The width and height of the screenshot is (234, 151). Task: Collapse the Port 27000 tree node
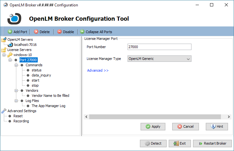(x=10, y=60)
